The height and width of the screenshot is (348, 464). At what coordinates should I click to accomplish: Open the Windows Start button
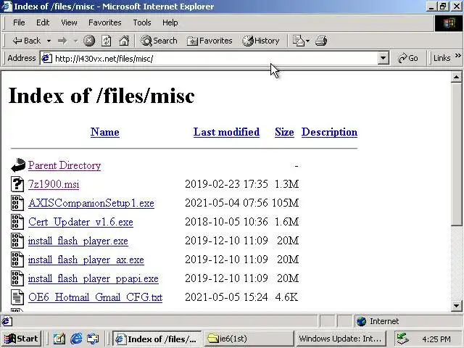[21, 339]
